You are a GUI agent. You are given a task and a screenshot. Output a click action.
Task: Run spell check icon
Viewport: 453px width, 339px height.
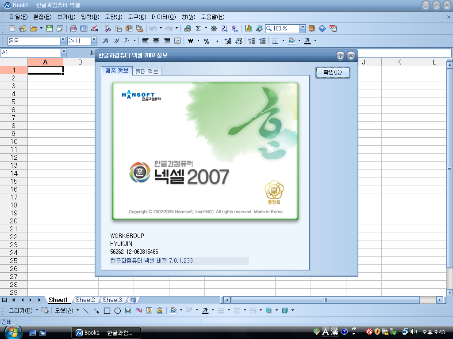click(x=95, y=28)
